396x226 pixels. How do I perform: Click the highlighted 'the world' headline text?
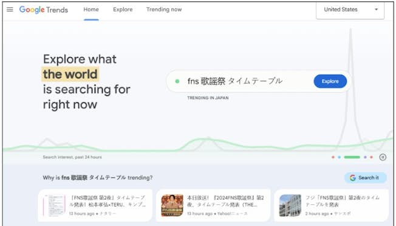70,74
